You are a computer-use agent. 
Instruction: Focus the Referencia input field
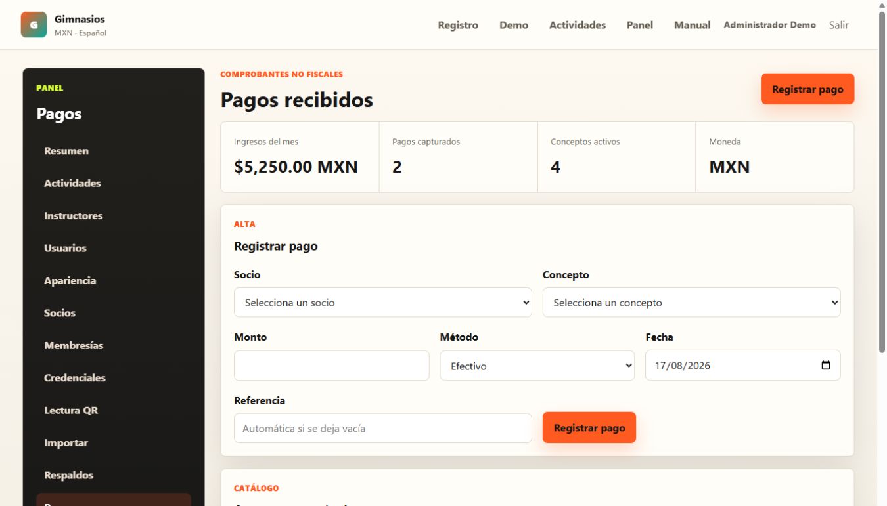(383, 428)
